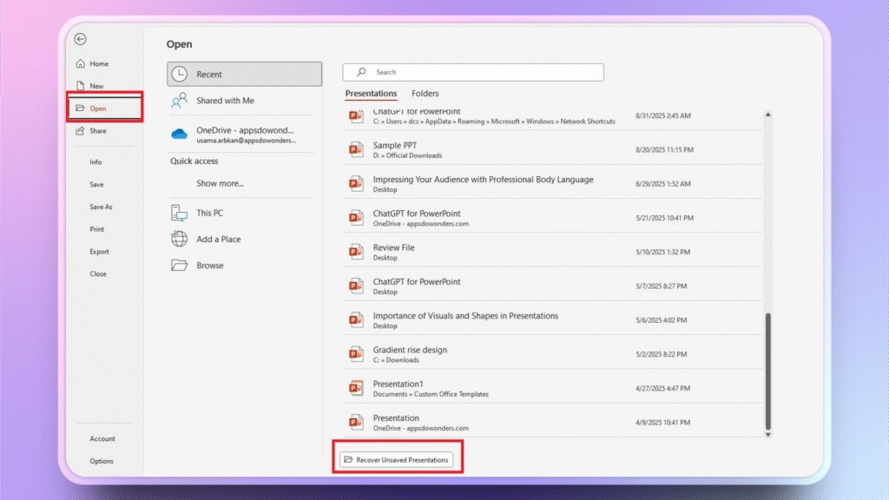Select the Presentations tab
The height and width of the screenshot is (500, 889).
tap(371, 93)
